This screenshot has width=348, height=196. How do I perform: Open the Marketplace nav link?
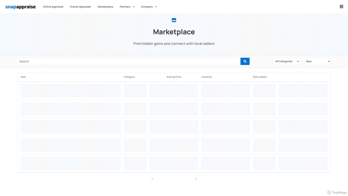[x=105, y=7]
